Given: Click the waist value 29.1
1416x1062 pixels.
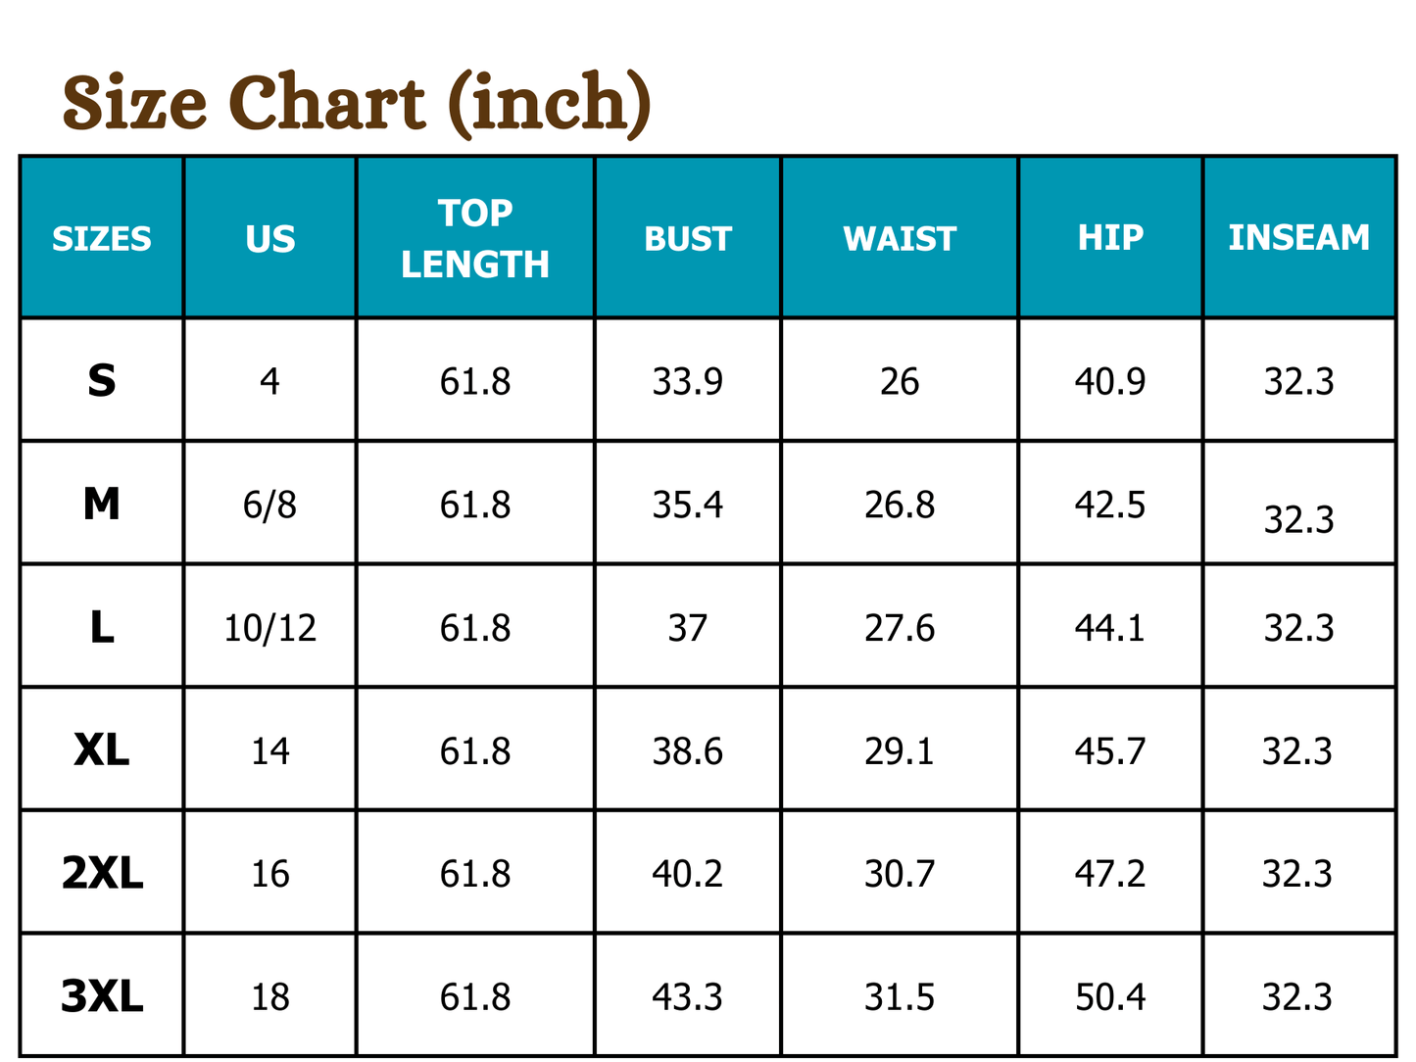Looking at the screenshot, I should [900, 751].
